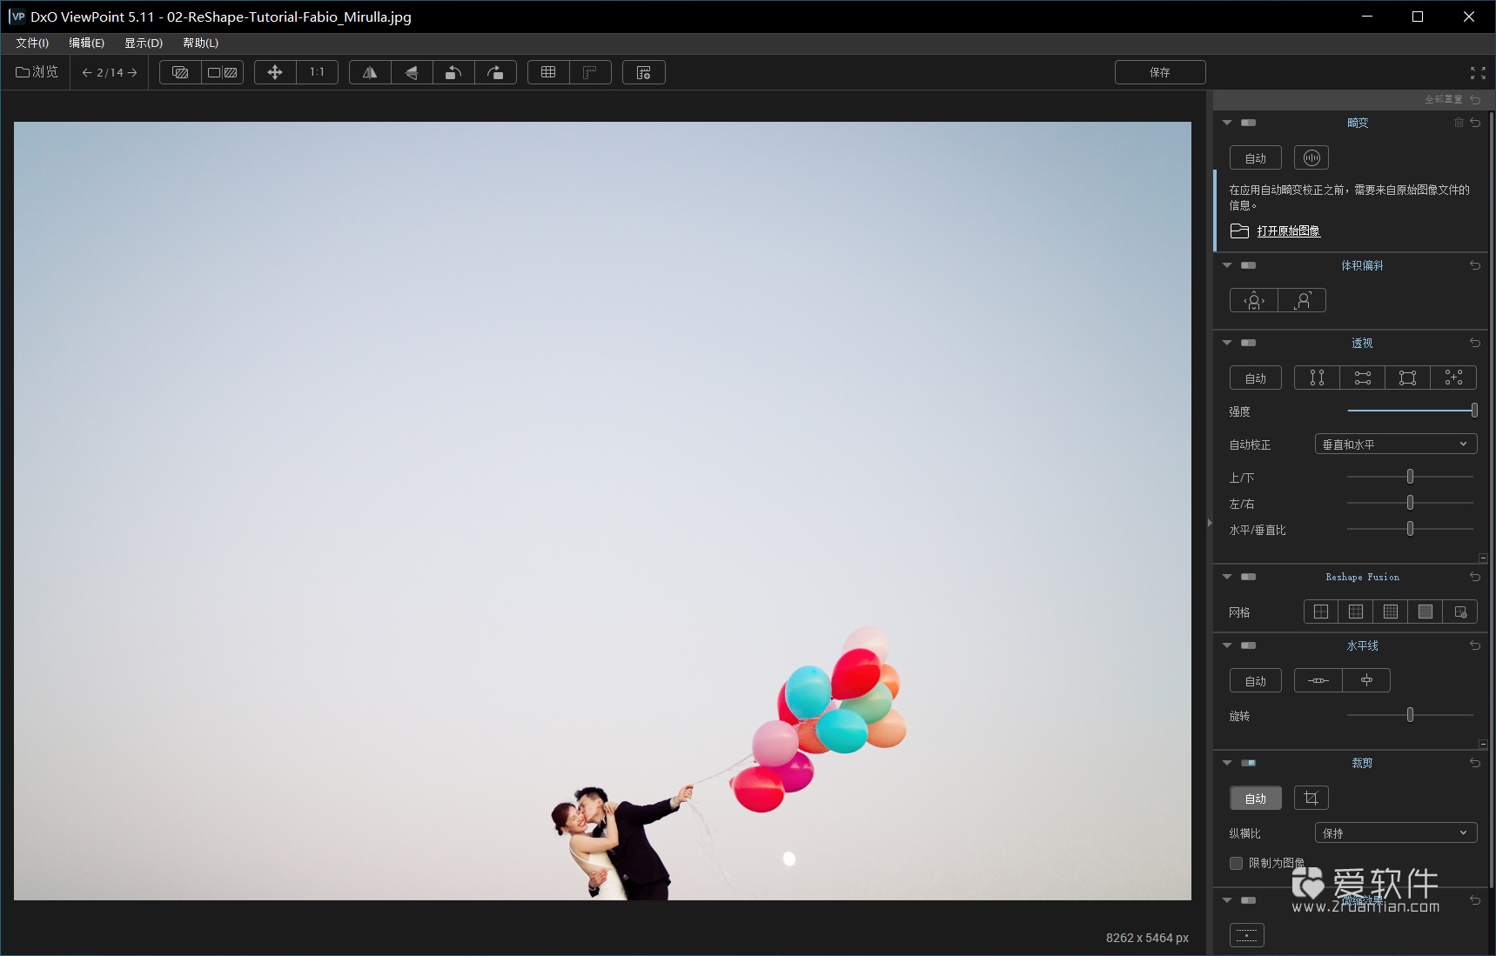Toggle the 裁剪 crop panel switch
This screenshot has height=956, width=1496.
(x=1248, y=763)
